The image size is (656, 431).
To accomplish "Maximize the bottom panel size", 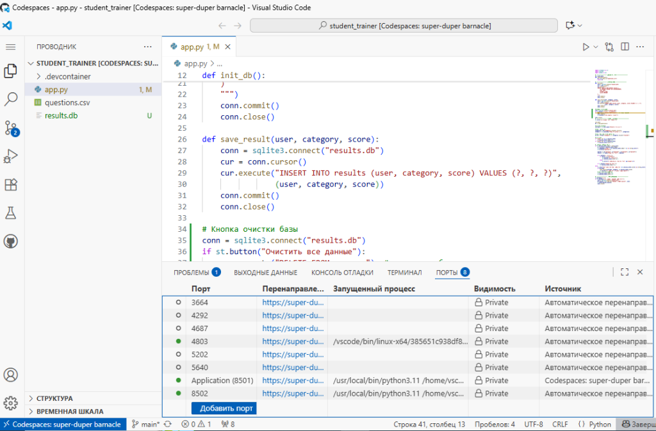I will [625, 272].
